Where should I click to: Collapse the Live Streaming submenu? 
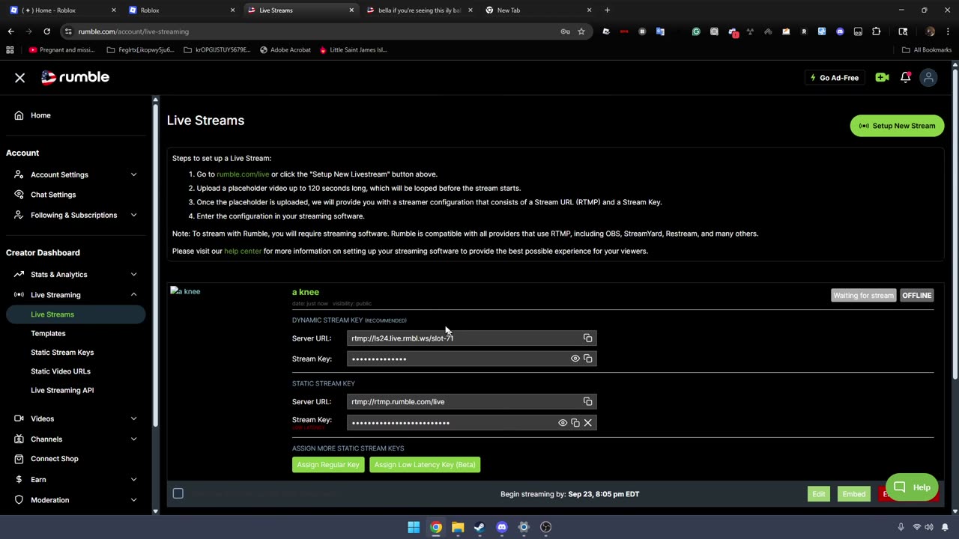pyautogui.click(x=133, y=295)
